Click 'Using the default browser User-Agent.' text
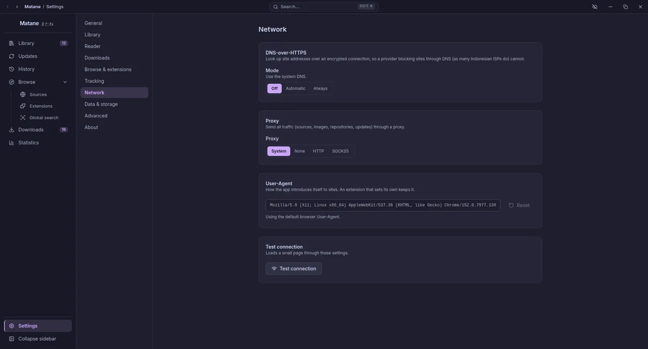648x349 pixels. [x=303, y=217]
